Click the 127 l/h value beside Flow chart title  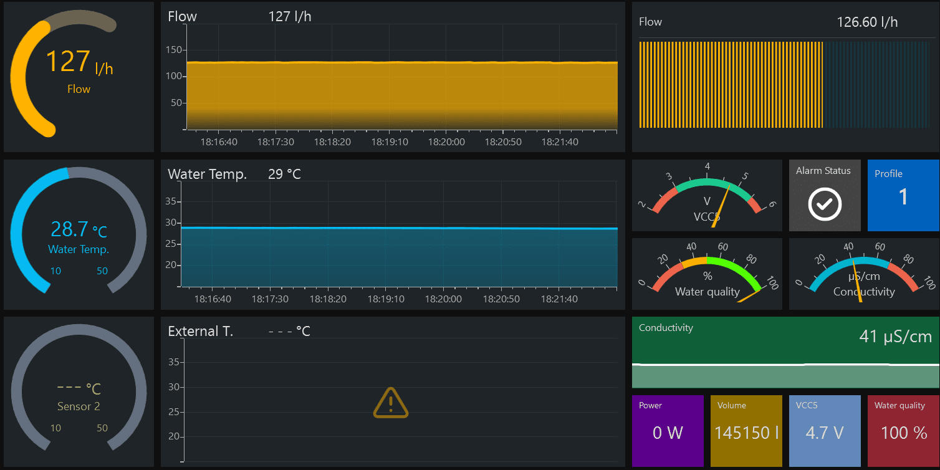coord(289,17)
